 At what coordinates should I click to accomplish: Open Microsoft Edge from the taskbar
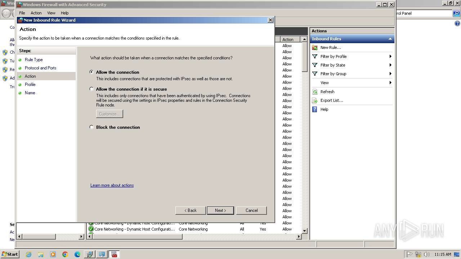(x=77, y=254)
